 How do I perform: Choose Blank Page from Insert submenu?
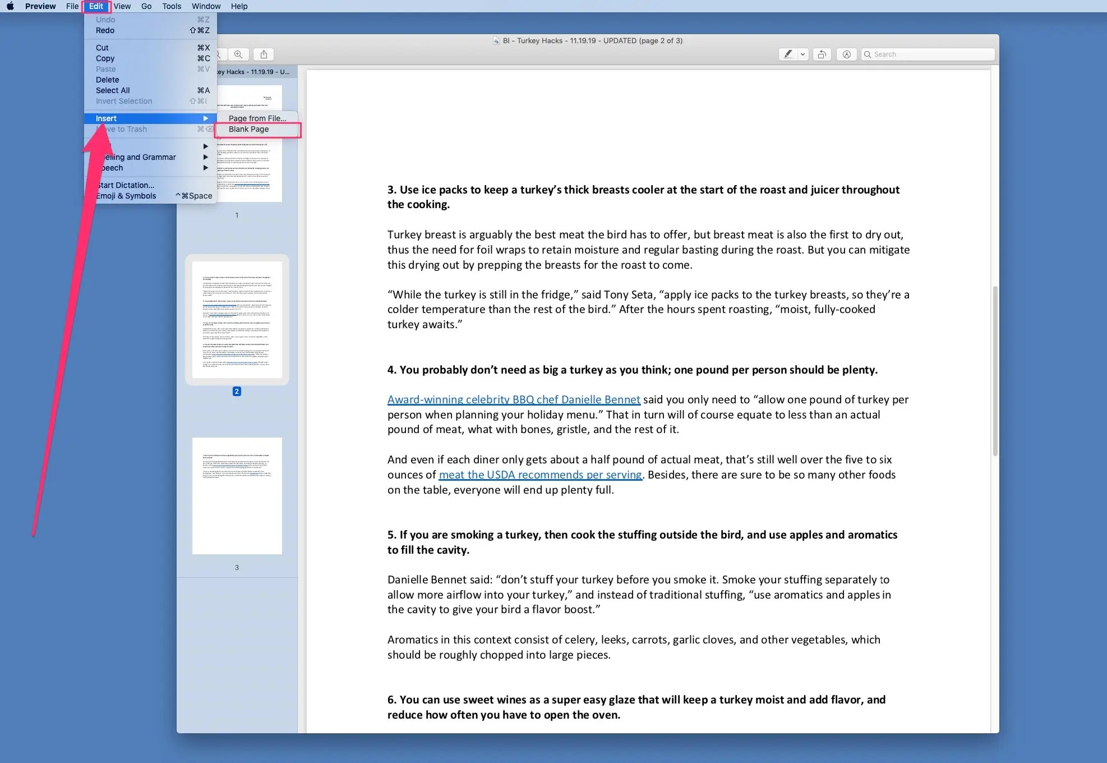(248, 129)
